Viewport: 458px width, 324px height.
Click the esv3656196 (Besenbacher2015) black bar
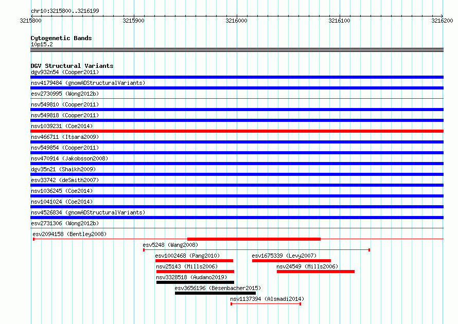[x=215, y=293]
